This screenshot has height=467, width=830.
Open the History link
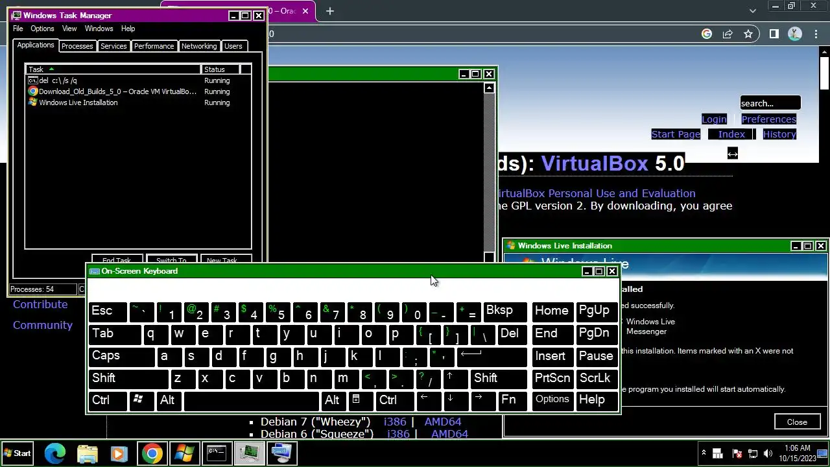pos(779,134)
